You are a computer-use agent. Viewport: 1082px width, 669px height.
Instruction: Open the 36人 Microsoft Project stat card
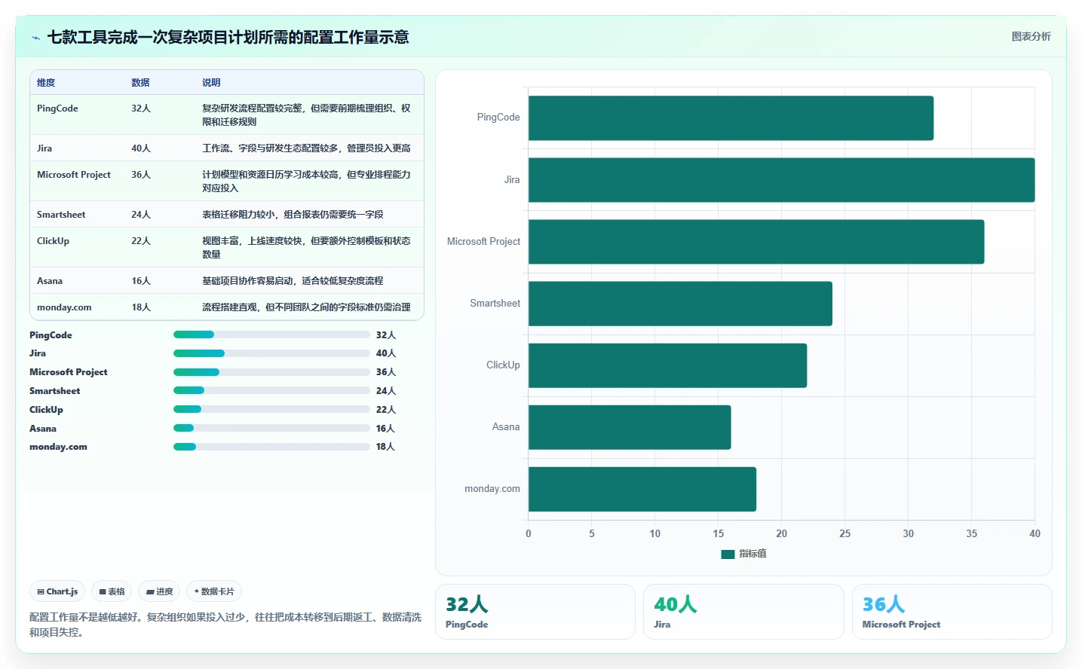pos(952,612)
